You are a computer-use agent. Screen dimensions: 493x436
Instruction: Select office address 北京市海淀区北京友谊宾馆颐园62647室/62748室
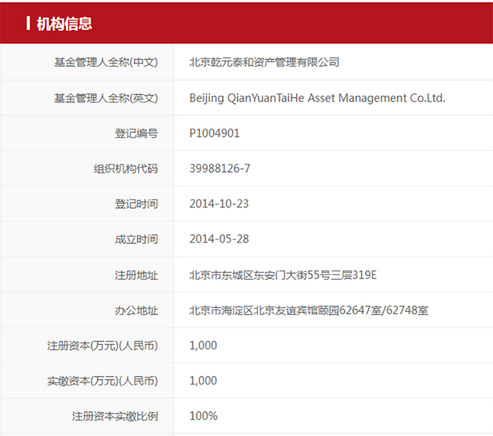pos(308,310)
